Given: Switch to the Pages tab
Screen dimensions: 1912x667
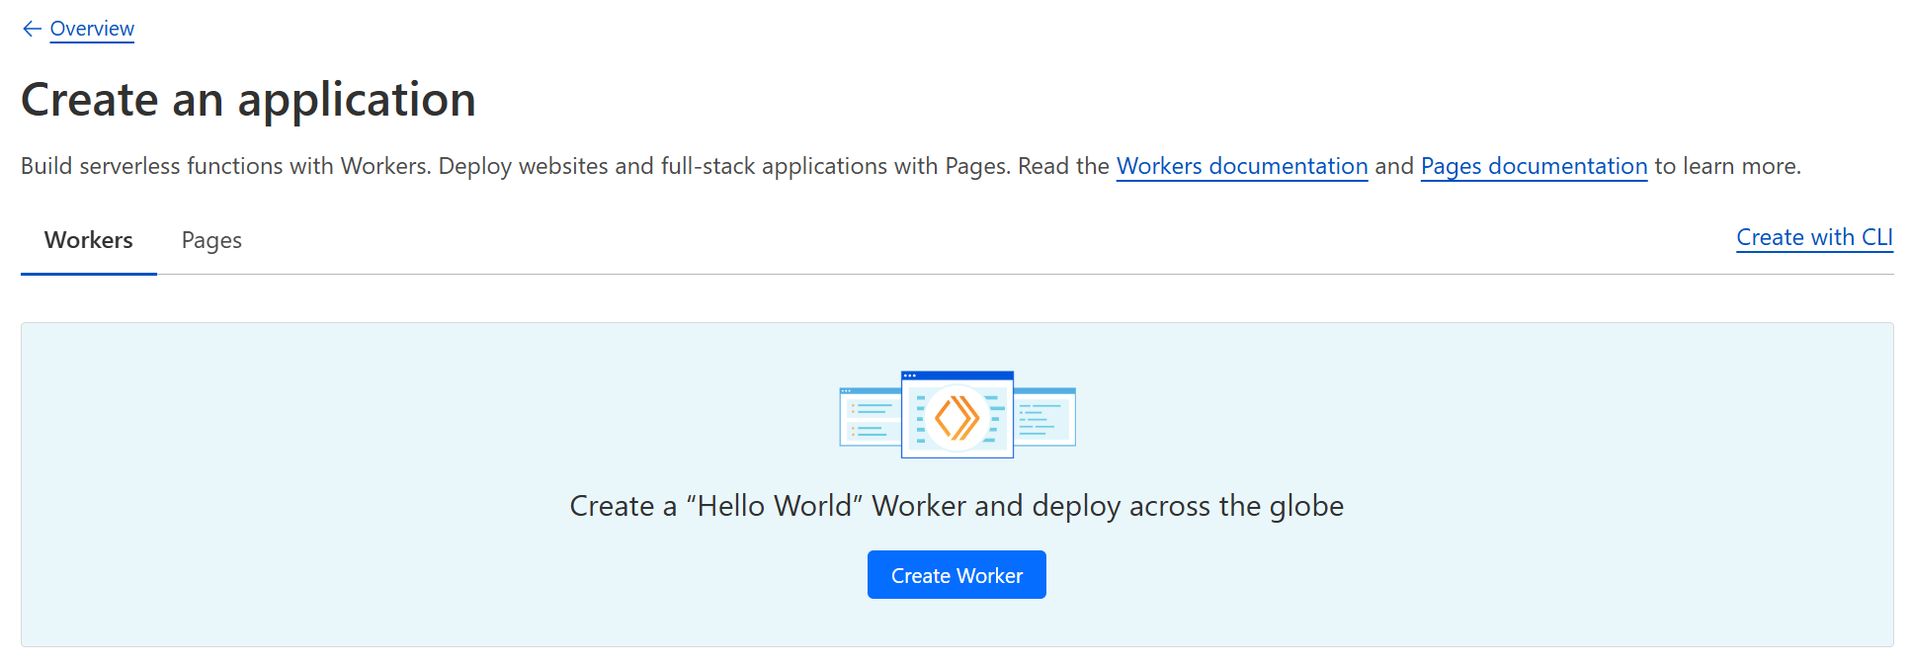Looking at the screenshot, I should pyautogui.click(x=211, y=240).
